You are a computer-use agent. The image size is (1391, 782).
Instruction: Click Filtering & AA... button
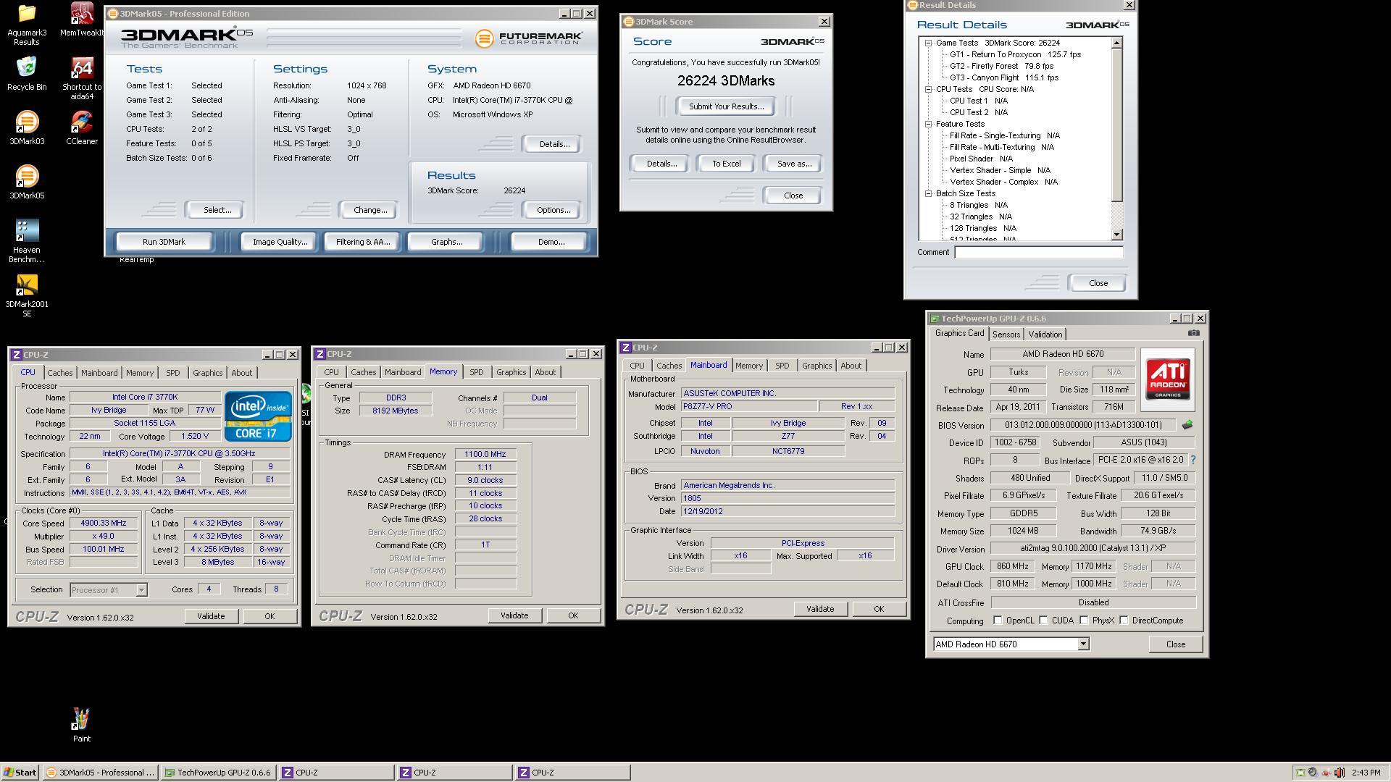[362, 242]
